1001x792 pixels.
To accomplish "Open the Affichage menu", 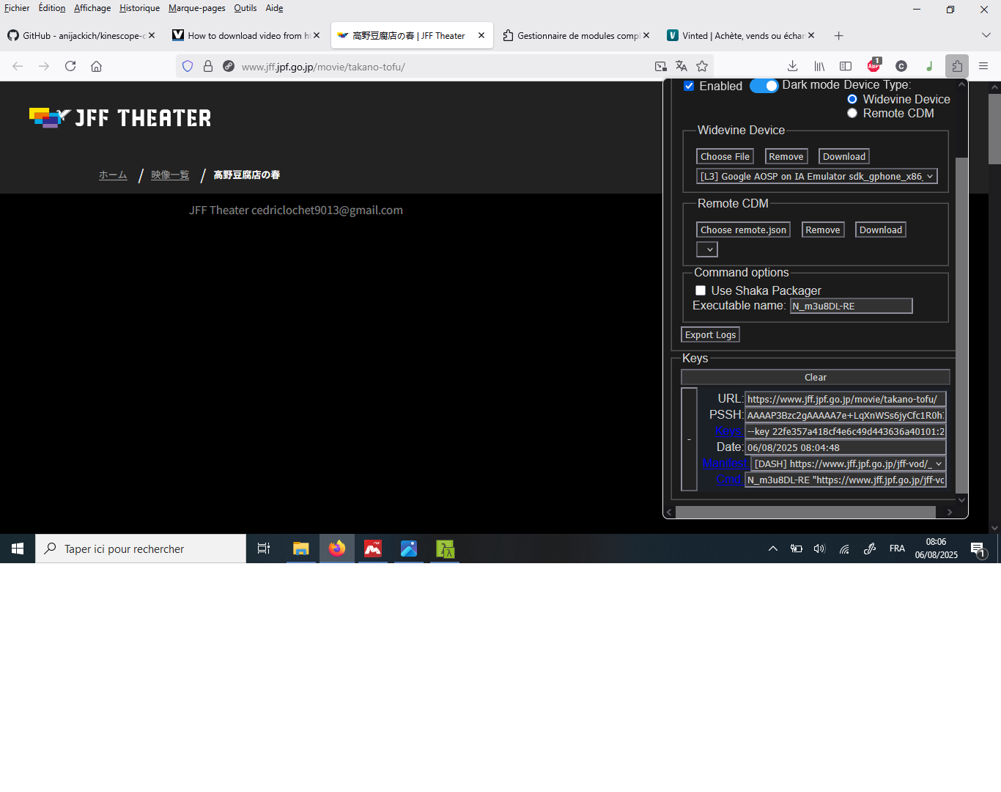I will coord(92,8).
